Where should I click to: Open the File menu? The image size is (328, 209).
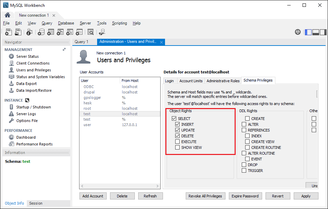coord(6,23)
